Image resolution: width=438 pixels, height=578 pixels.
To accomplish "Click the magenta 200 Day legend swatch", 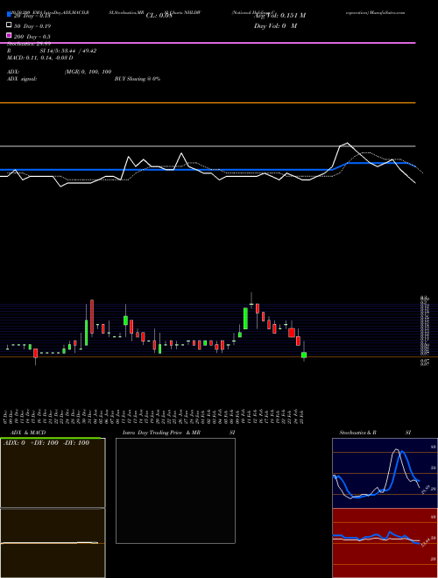I will (9, 35).
